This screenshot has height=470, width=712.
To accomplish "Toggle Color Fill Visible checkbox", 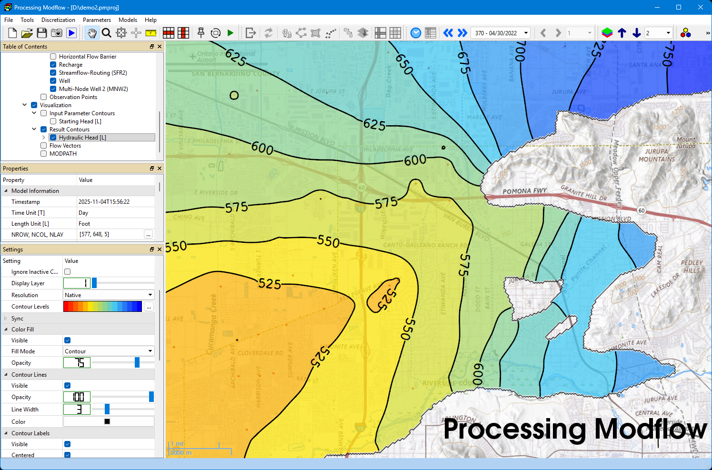I will (68, 340).
